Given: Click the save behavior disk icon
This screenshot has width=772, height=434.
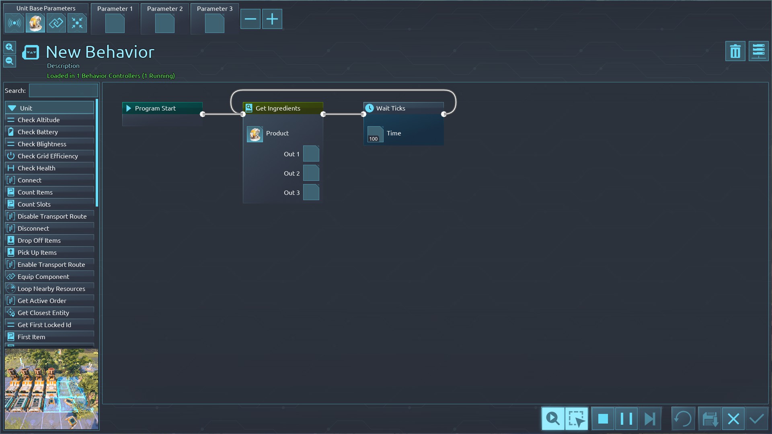Looking at the screenshot, I should [710, 419].
